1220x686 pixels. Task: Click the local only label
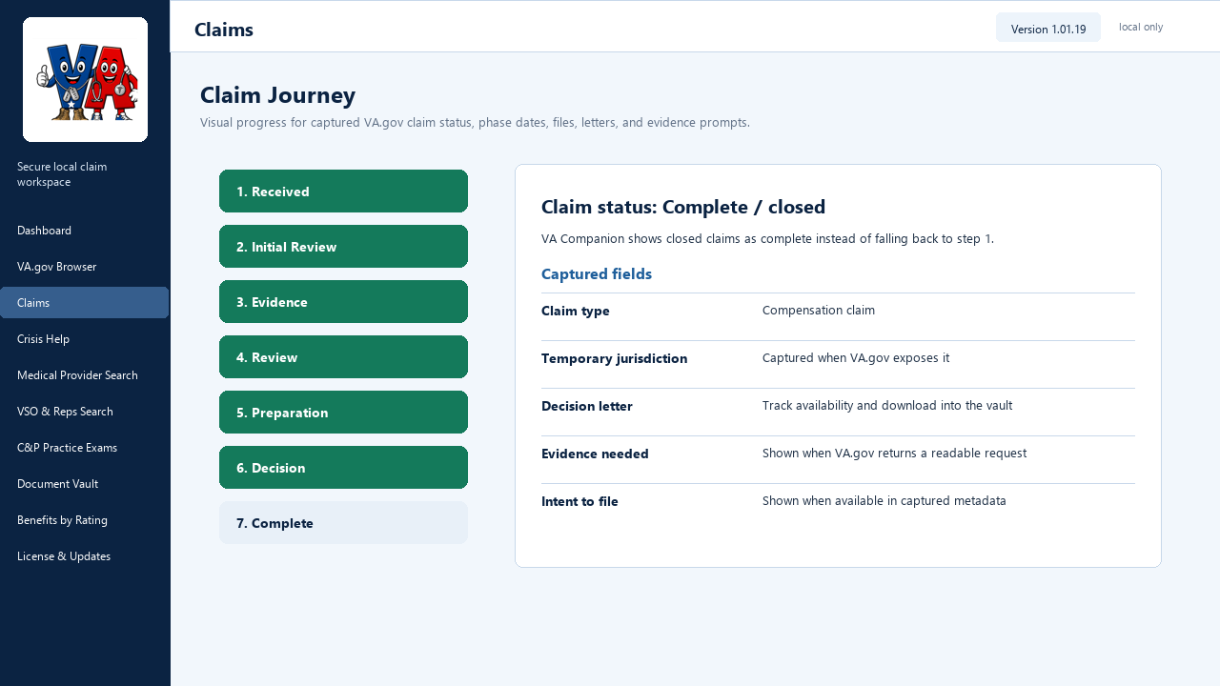pos(1141,27)
